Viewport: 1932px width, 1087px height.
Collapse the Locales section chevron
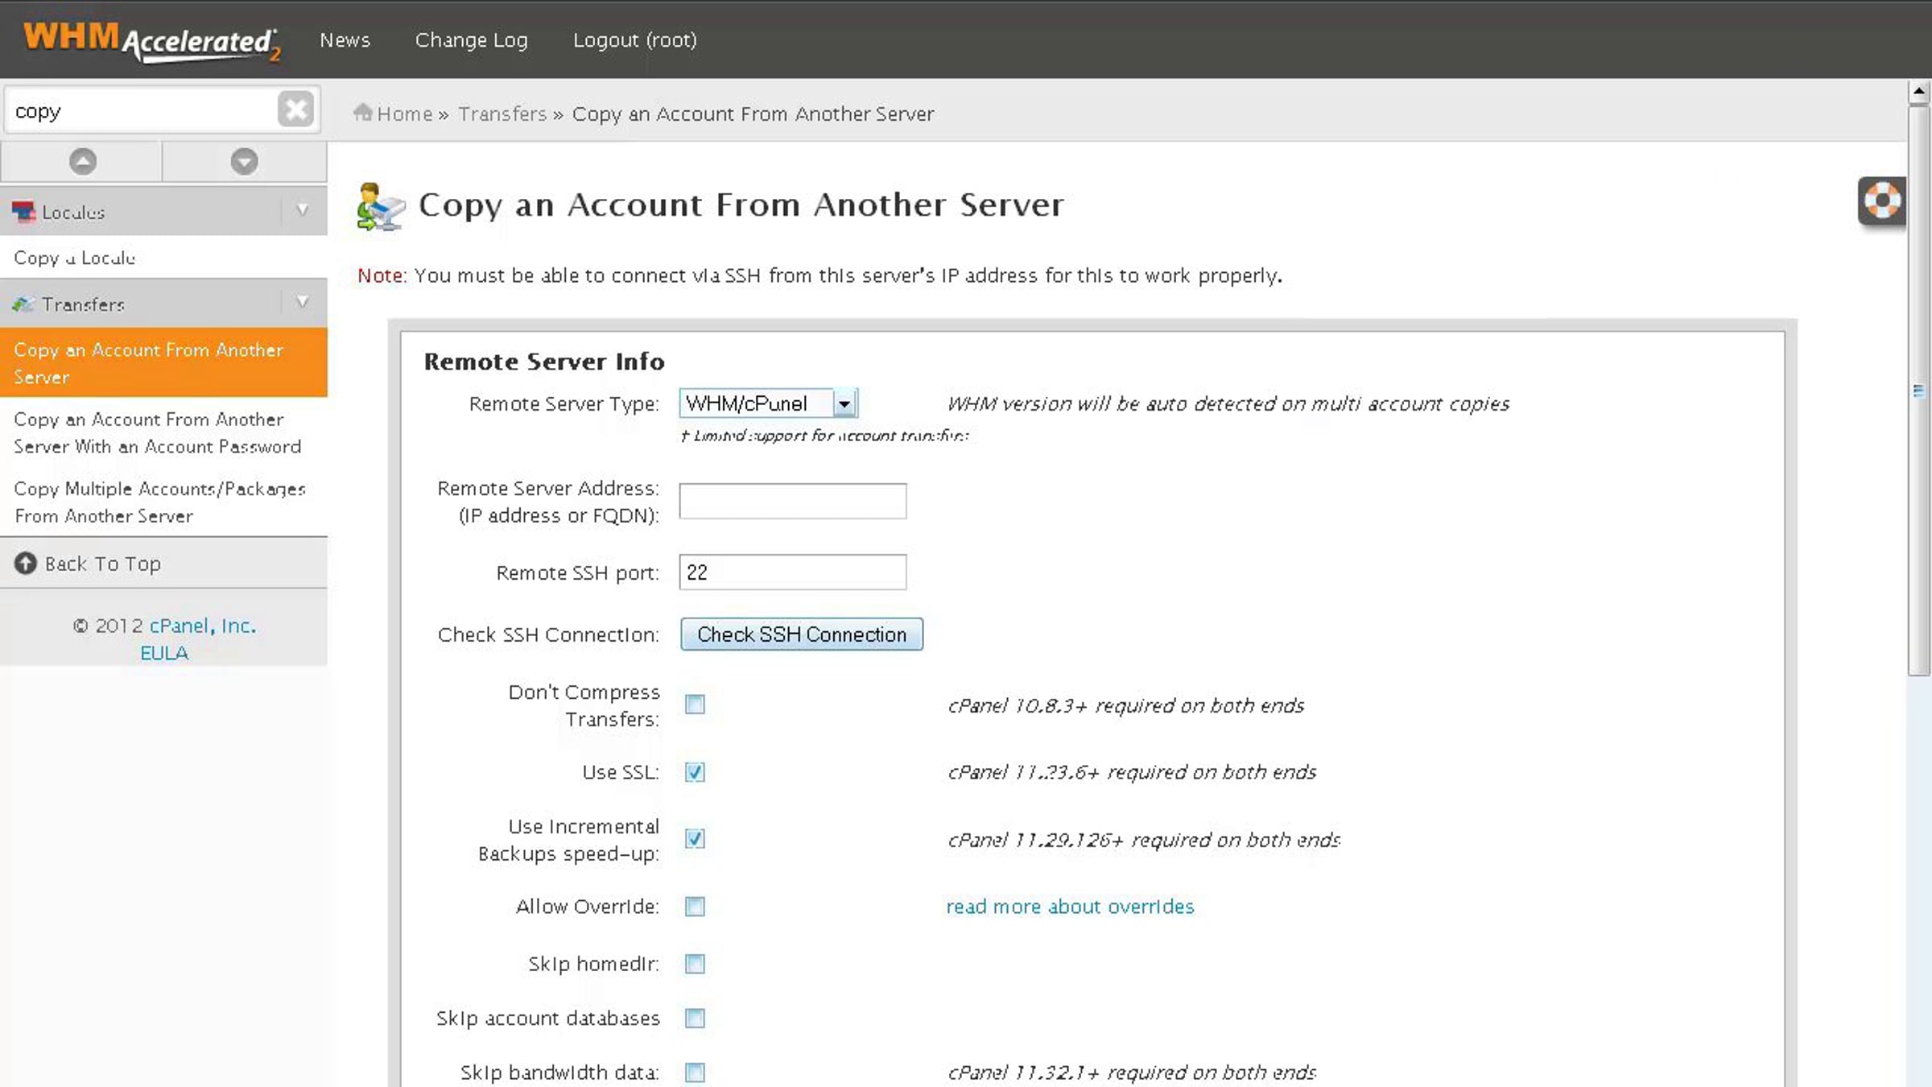(x=303, y=210)
